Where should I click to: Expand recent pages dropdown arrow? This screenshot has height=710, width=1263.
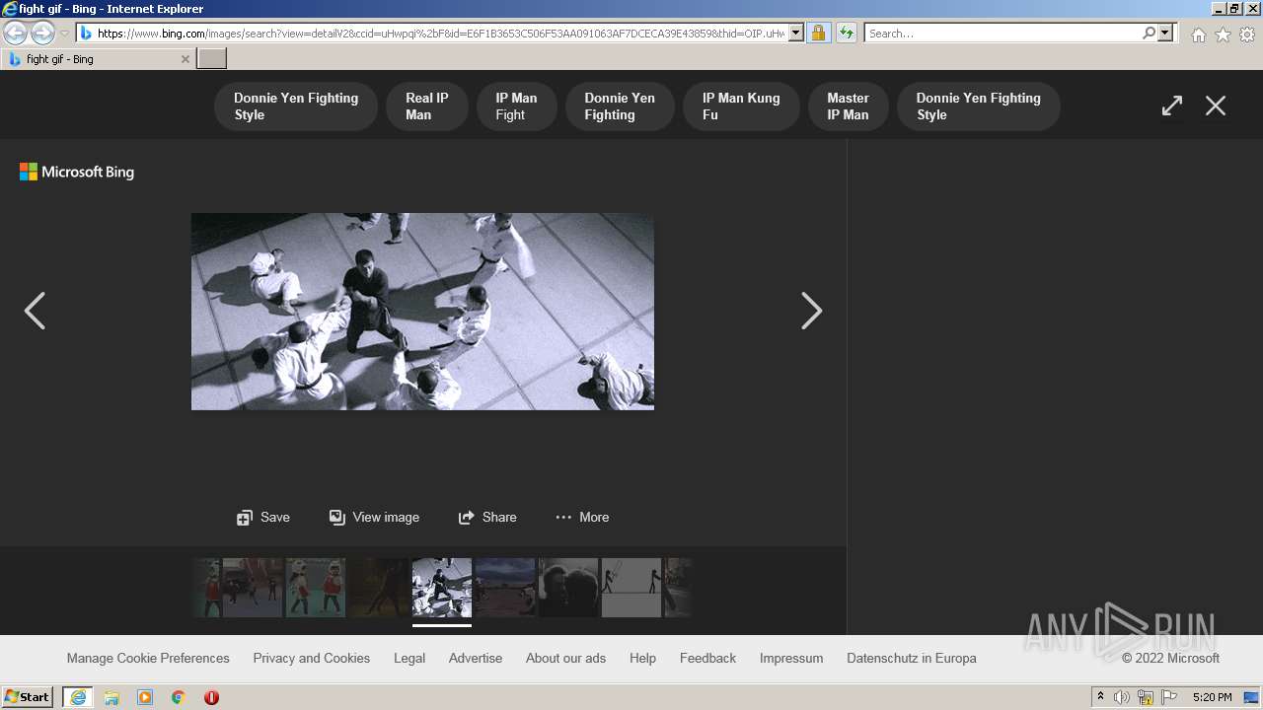tap(64, 34)
